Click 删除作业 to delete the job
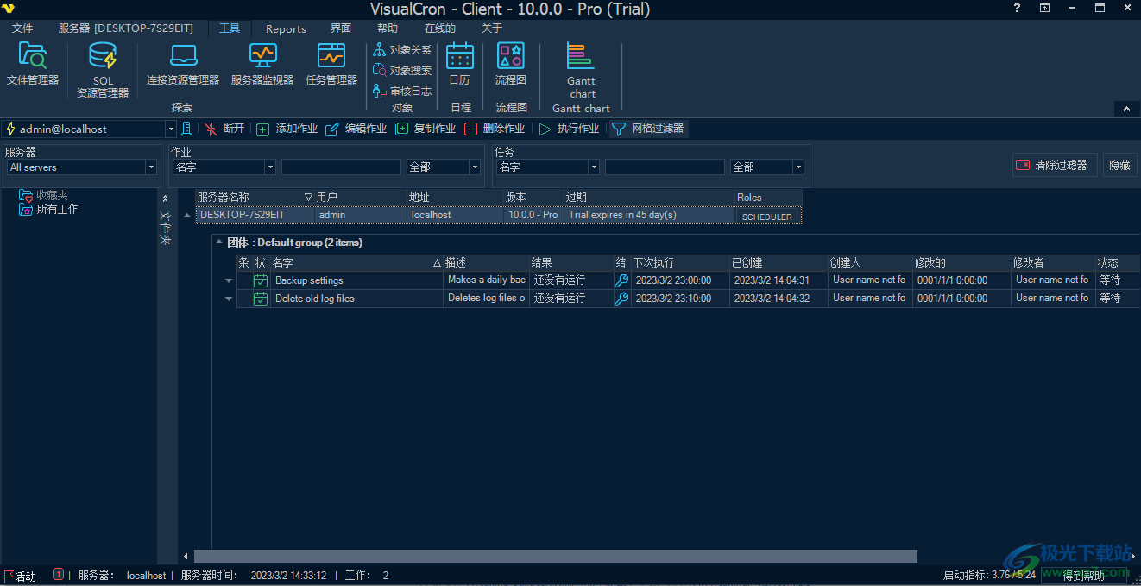Viewport: 1141px width, 586px height. point(495,129)
